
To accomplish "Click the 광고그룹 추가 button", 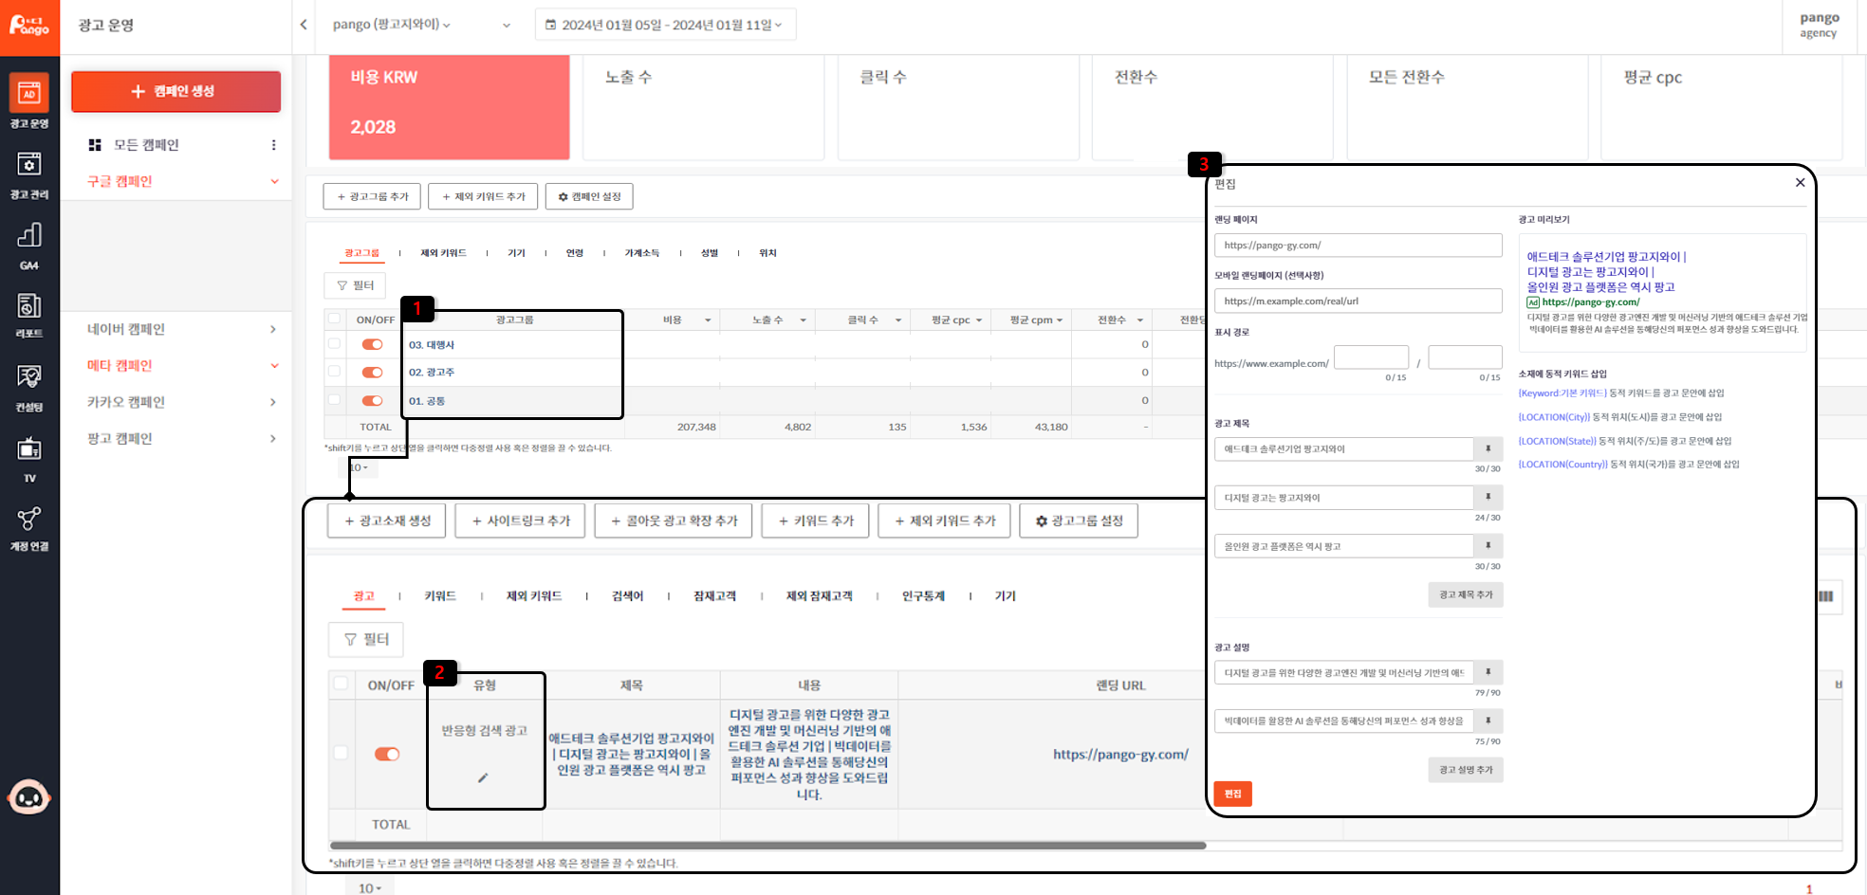I will (372, 196).
